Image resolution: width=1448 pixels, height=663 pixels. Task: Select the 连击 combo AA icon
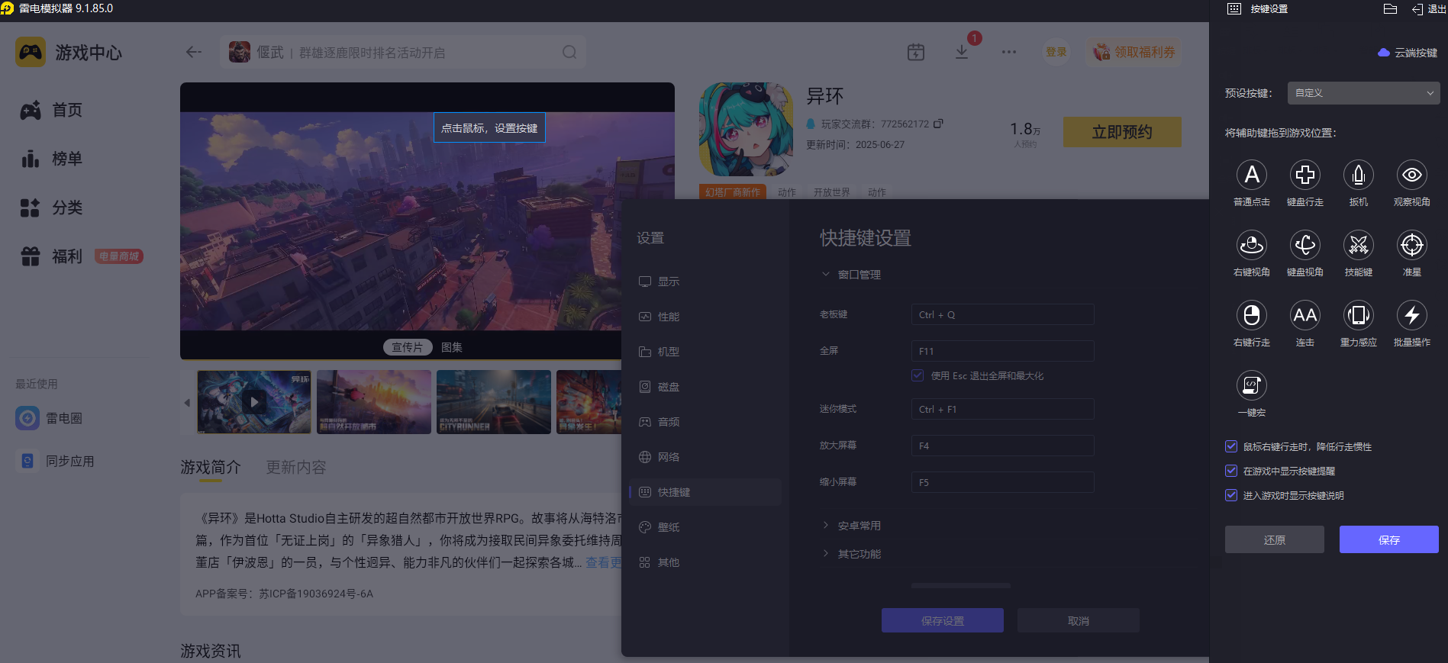coord(1305,315)
